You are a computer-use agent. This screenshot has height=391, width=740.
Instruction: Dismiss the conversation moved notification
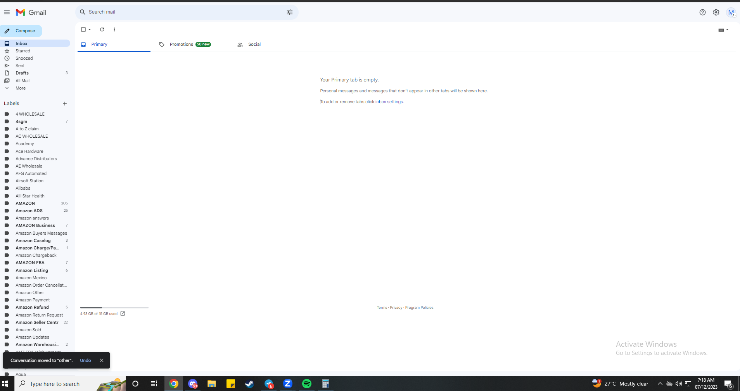pyautogui.click(x=102, y=360)
